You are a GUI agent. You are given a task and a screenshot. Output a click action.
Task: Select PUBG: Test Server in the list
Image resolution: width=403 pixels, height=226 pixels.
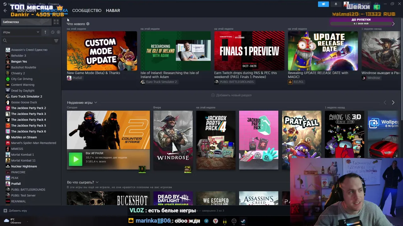[x=23, y=196]
